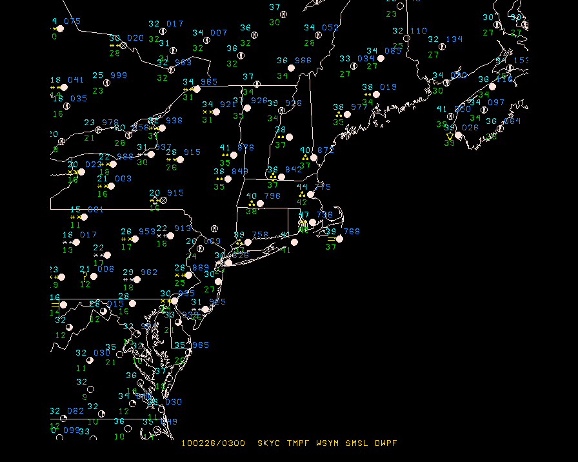
Task: Click the station circle next to 052
Action: tap(319, 35)
